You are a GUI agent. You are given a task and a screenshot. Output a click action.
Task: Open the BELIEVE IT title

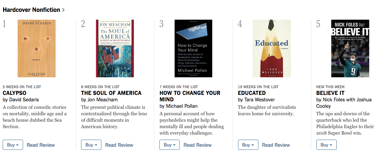pyautogui.click(x=330, y=93)
